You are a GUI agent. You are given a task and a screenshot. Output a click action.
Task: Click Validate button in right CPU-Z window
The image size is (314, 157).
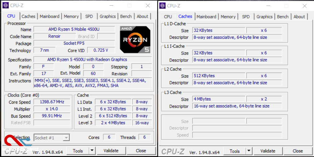pos(268,151)
